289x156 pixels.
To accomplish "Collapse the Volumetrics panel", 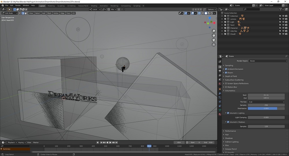I will pyautogui.click(x=230, y=91).
